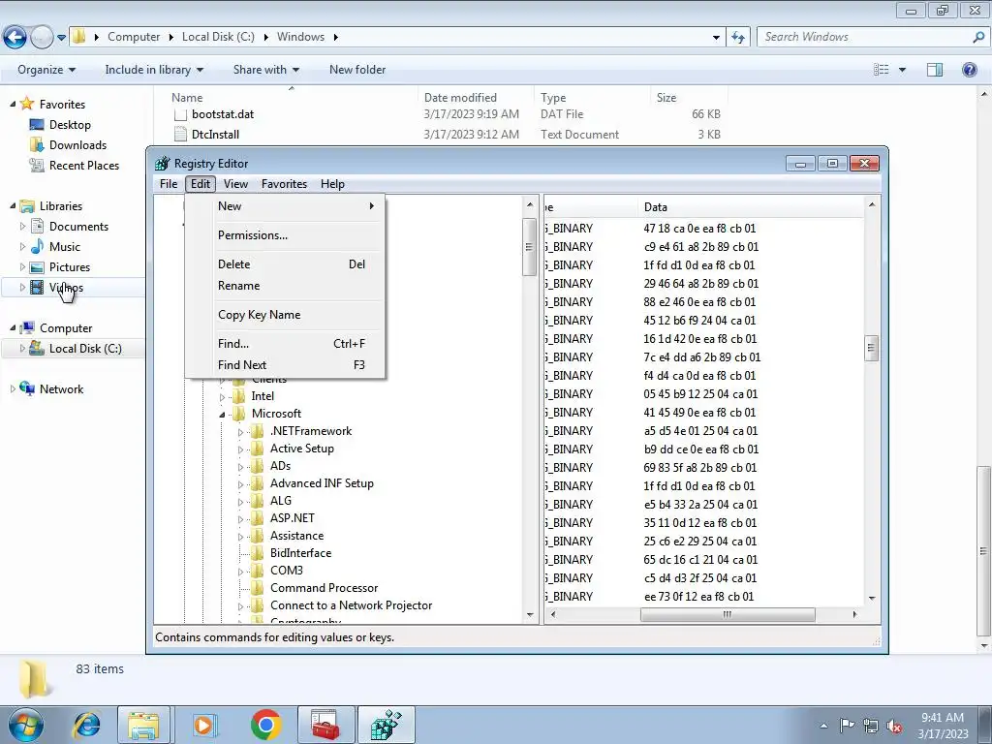Select data value 47 18 ca 0e ea f8 cb 01
Image resolution: width=992 pixels, height=744 pixels.
point(699,229)
